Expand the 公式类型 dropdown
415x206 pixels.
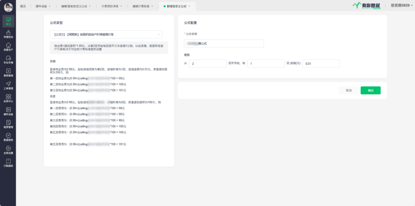[106, 35]
